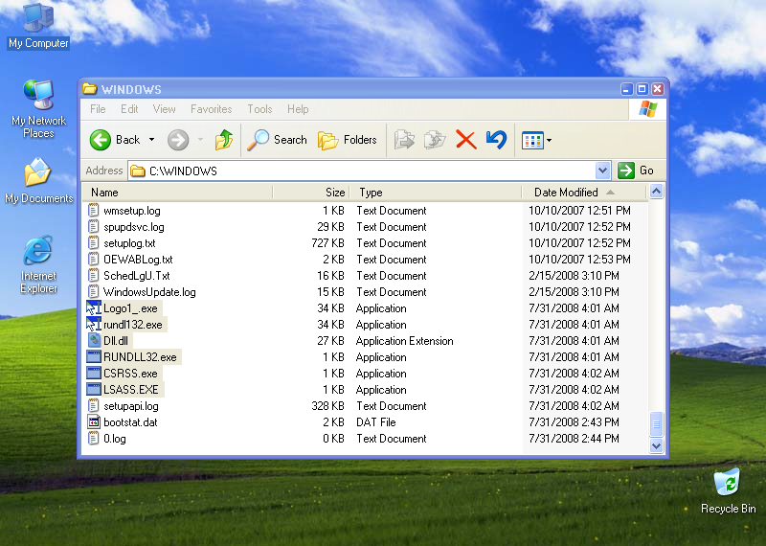The width and height of the screenshot is (766, 546).
Task: Select the spupdsvc.log file icon
Action: [x=93, y=227]
